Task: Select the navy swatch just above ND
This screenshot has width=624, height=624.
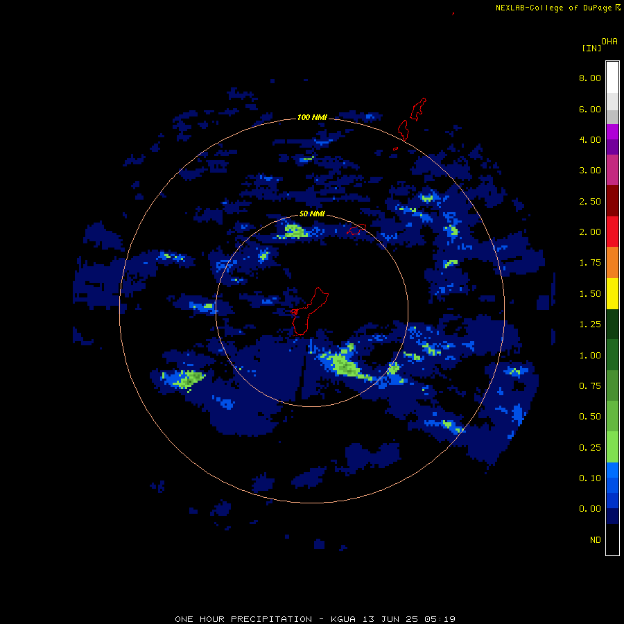Action: [x=612, y=517]
